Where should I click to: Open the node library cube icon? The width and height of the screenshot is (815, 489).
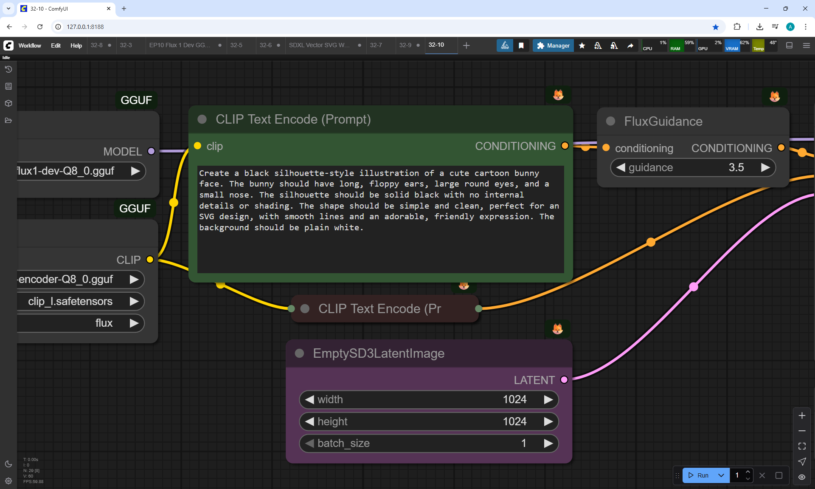coord(8,103)
